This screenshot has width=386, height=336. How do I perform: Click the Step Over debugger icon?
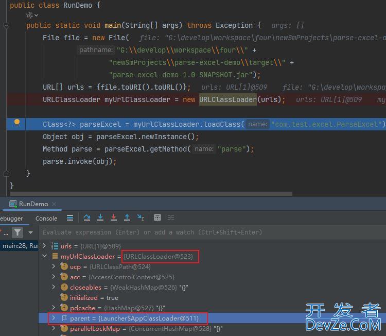coord(86,217)
